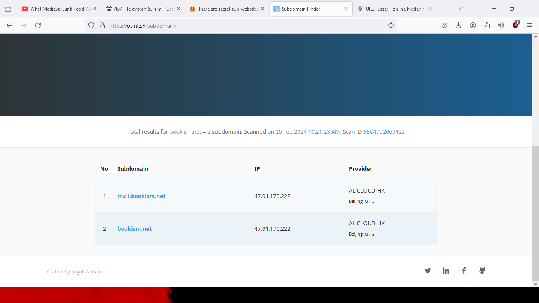Close the Medieval Junk Food tab
The image size is (539, 303).
click(95, 9)
